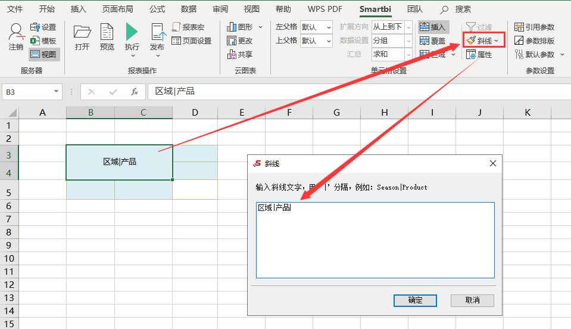571x329 pixels.
Task: Click the 取消 cancel button
Action: (x=472, y=300)
